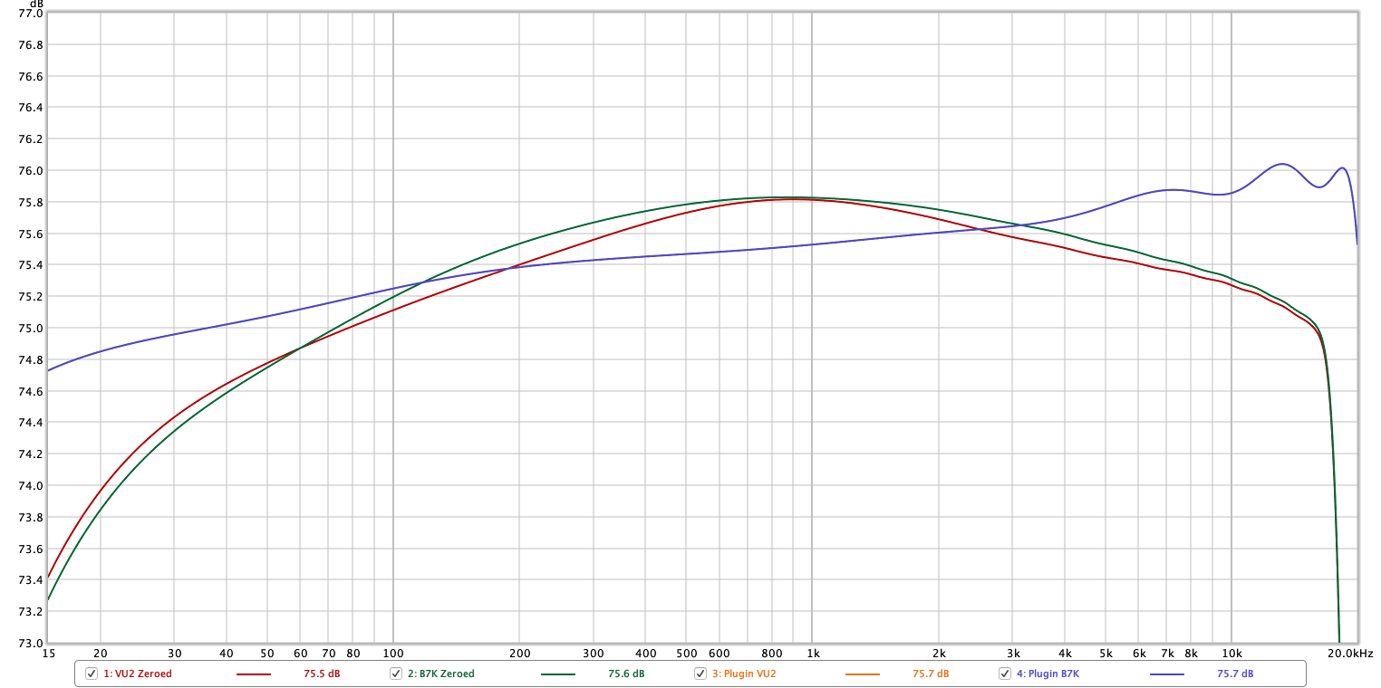The image size is (1381, 688).
Task: Click the green B7K Zeroed line swatch
Action: point(557,674)
